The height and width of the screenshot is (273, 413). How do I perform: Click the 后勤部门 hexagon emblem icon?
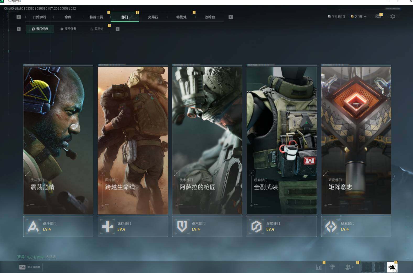click(256, 226)
